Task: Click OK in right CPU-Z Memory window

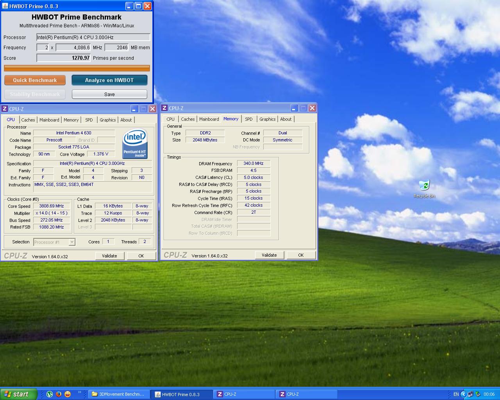Action: [301, 255]
